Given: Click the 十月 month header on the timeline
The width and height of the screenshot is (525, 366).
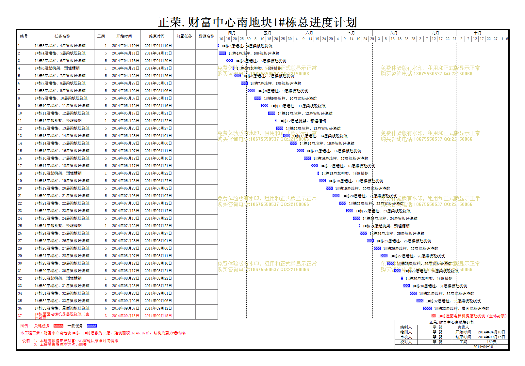Looking at the screenshot, I should click(478, 33).
